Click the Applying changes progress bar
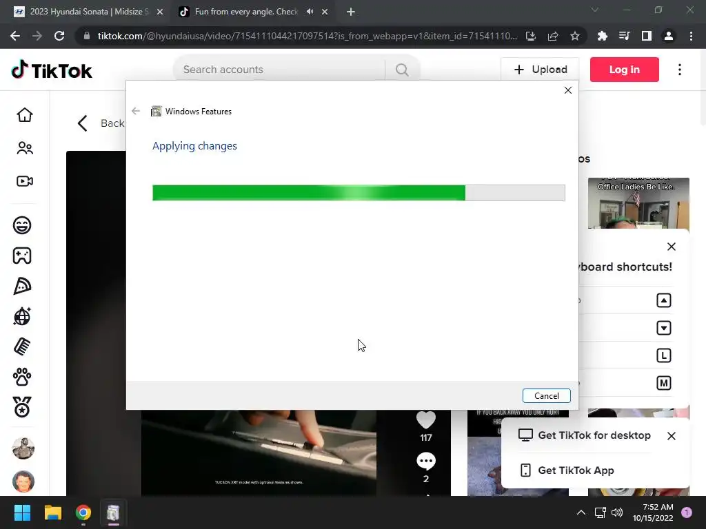The height and width of the screenshot is (529, 706). pos(359,193)
